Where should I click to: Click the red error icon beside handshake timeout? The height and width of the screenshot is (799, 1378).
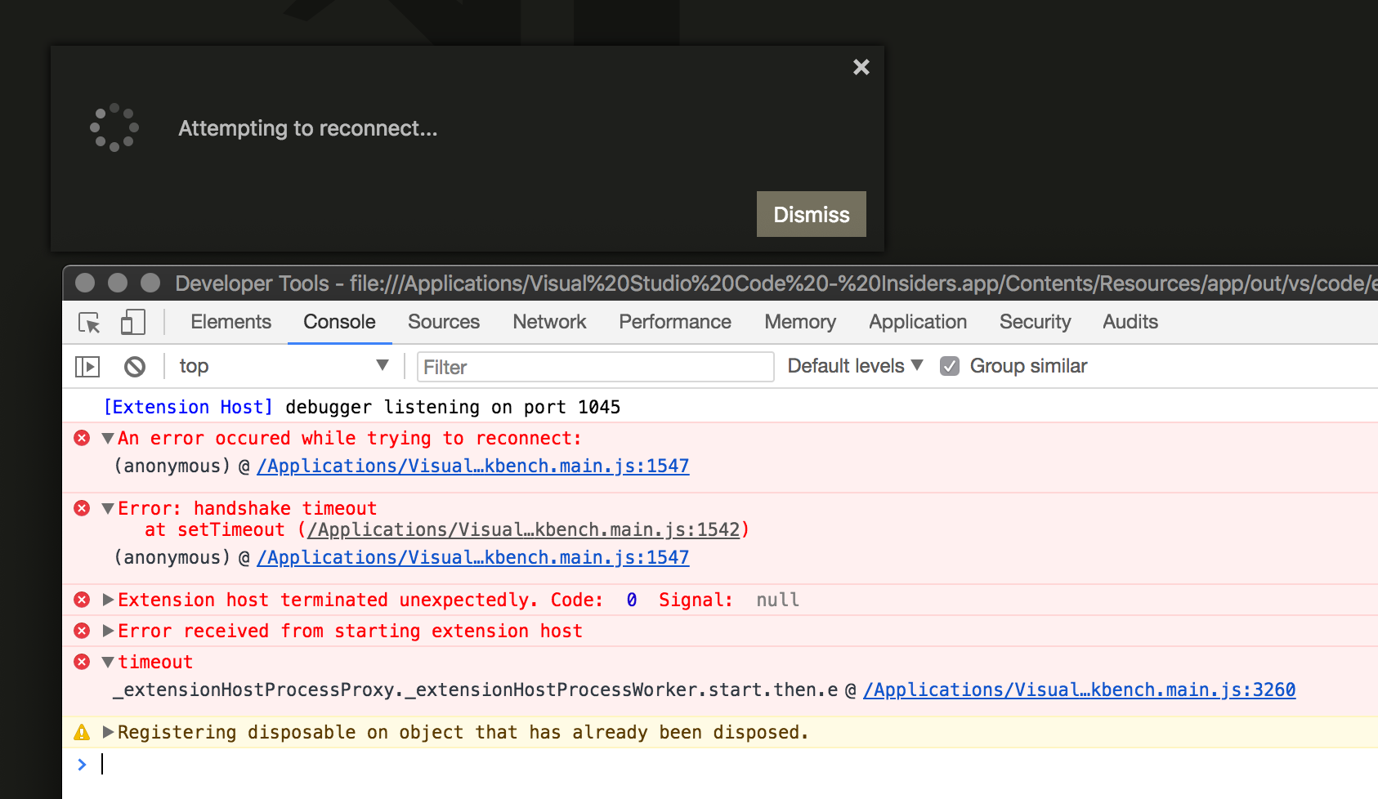coord(81,507)
